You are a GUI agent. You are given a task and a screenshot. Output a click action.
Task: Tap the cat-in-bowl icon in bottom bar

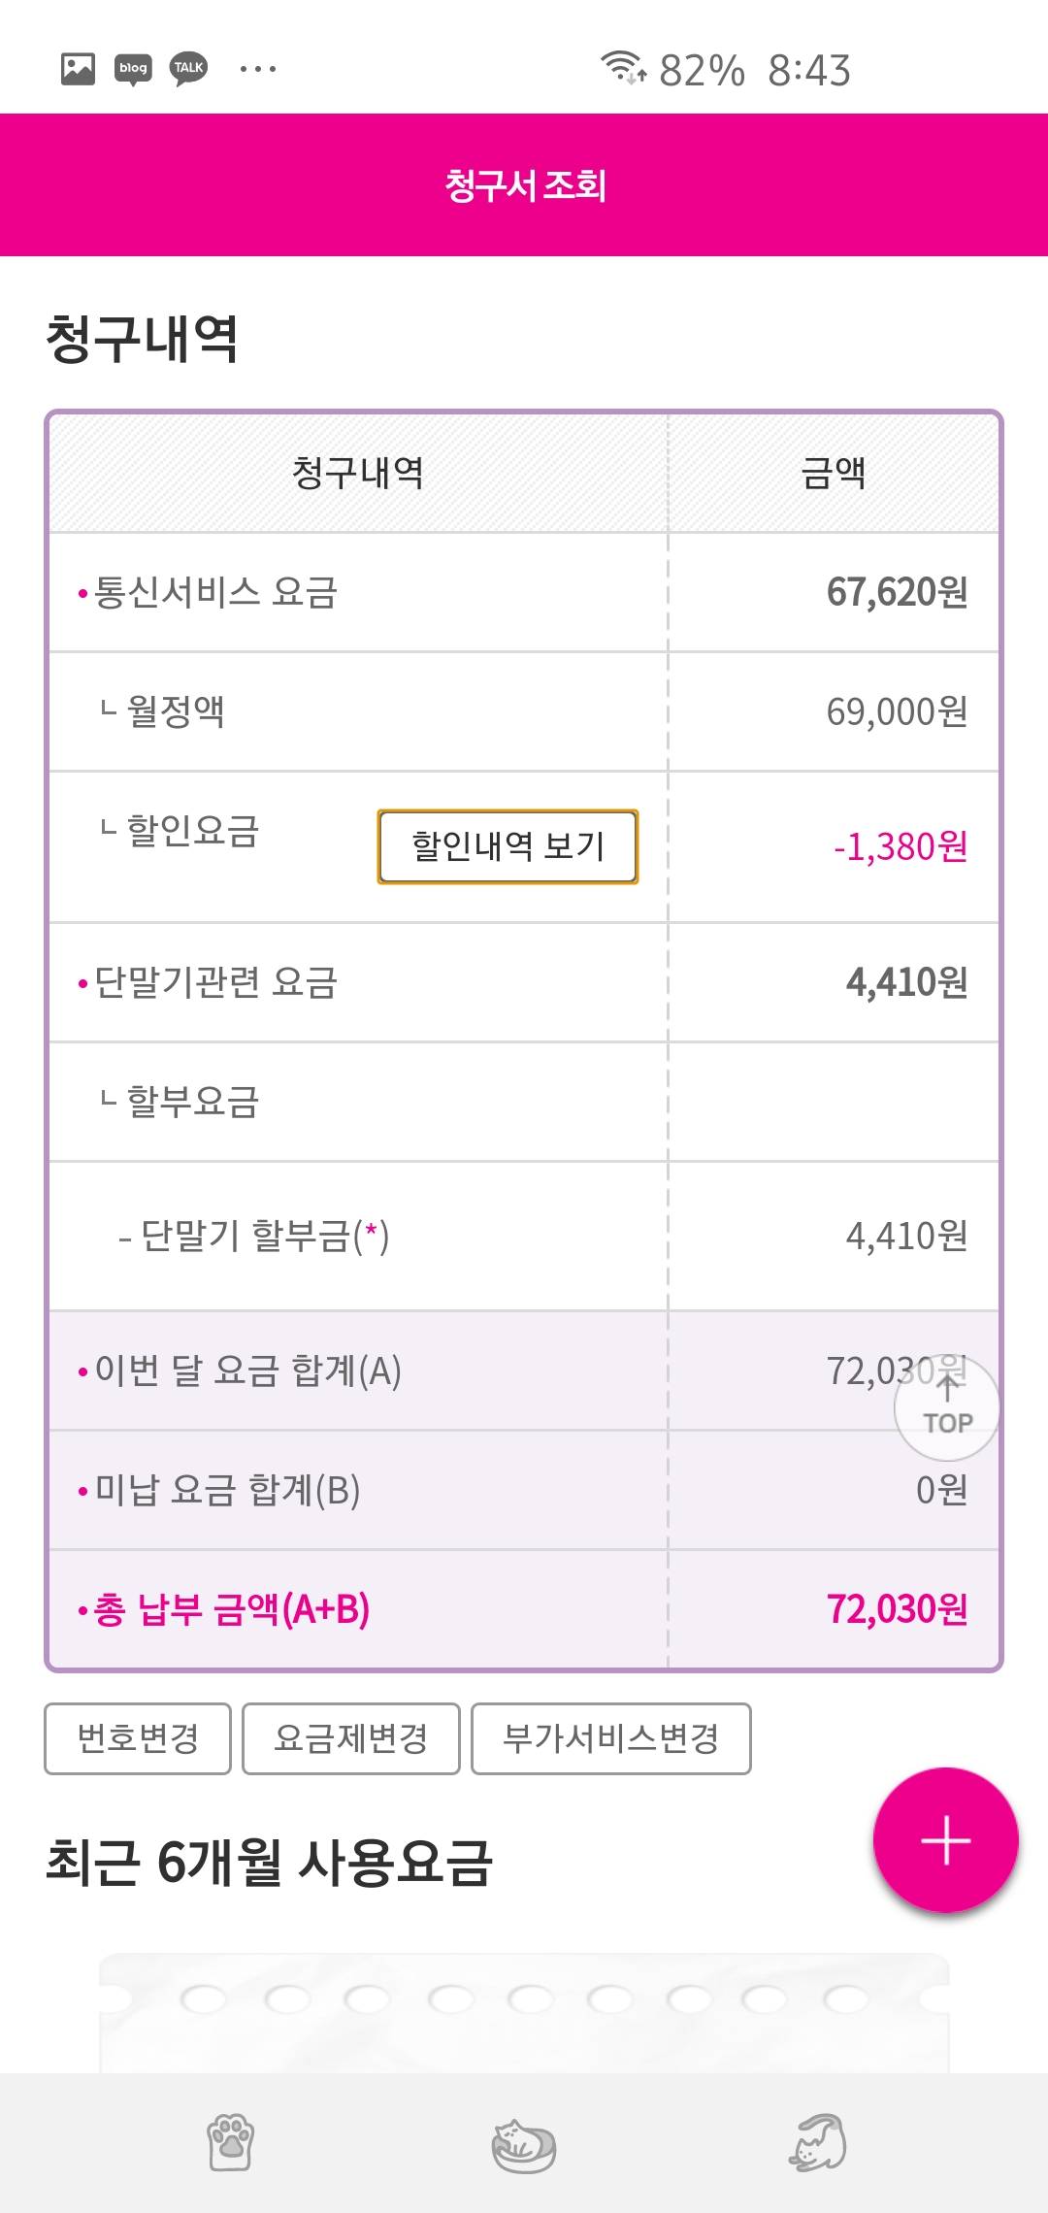click(x=523, y=2145)
